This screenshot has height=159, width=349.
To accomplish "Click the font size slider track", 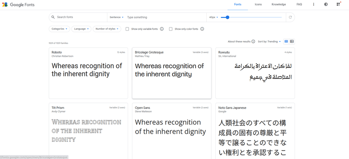I will [x=251, y=17].
